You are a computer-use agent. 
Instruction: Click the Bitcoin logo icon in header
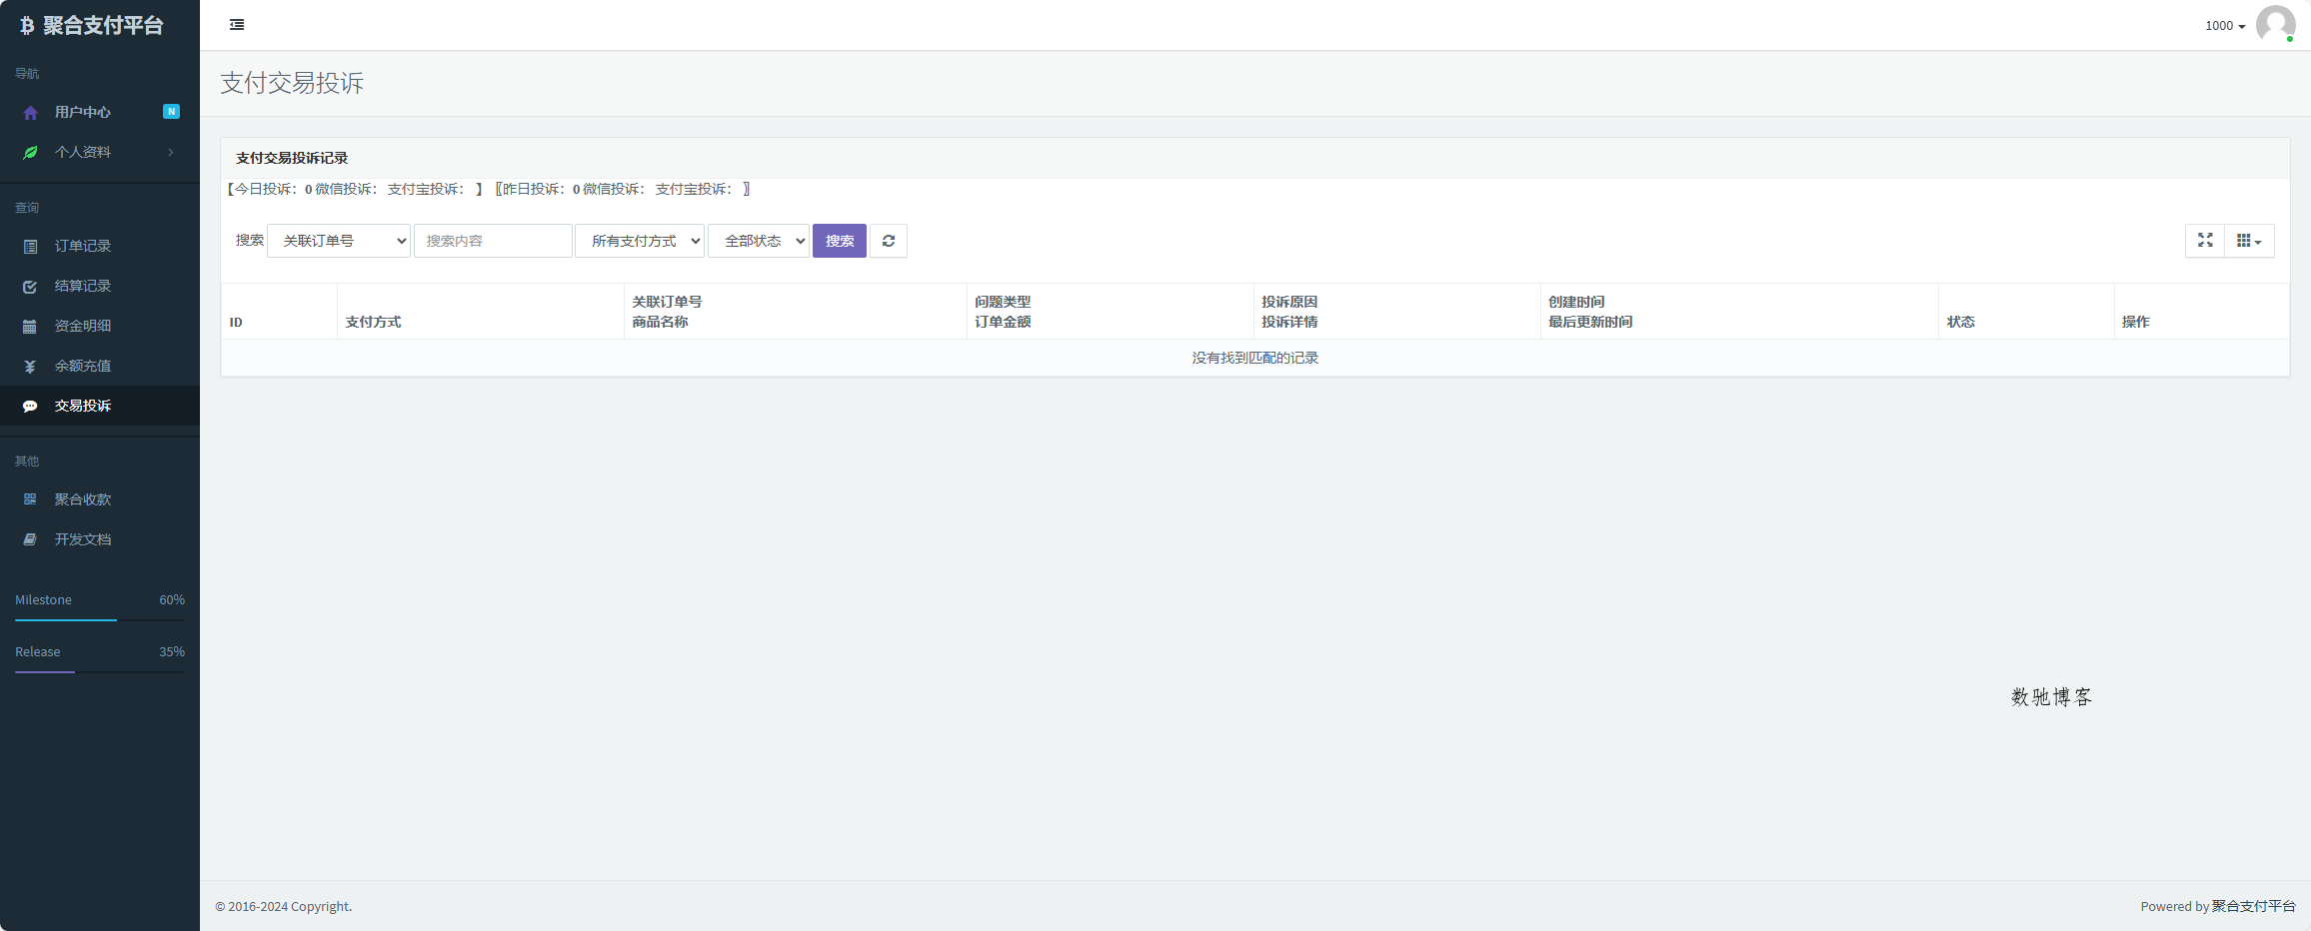click(x=27, y=26)
